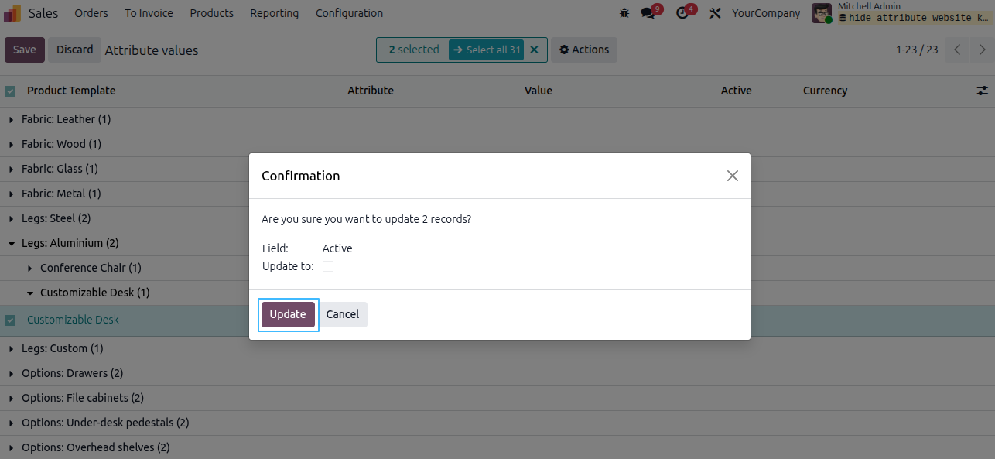This screenshot has width=995, height=459.
Task: Open the Configuration menu
Action: coord(349,13)
